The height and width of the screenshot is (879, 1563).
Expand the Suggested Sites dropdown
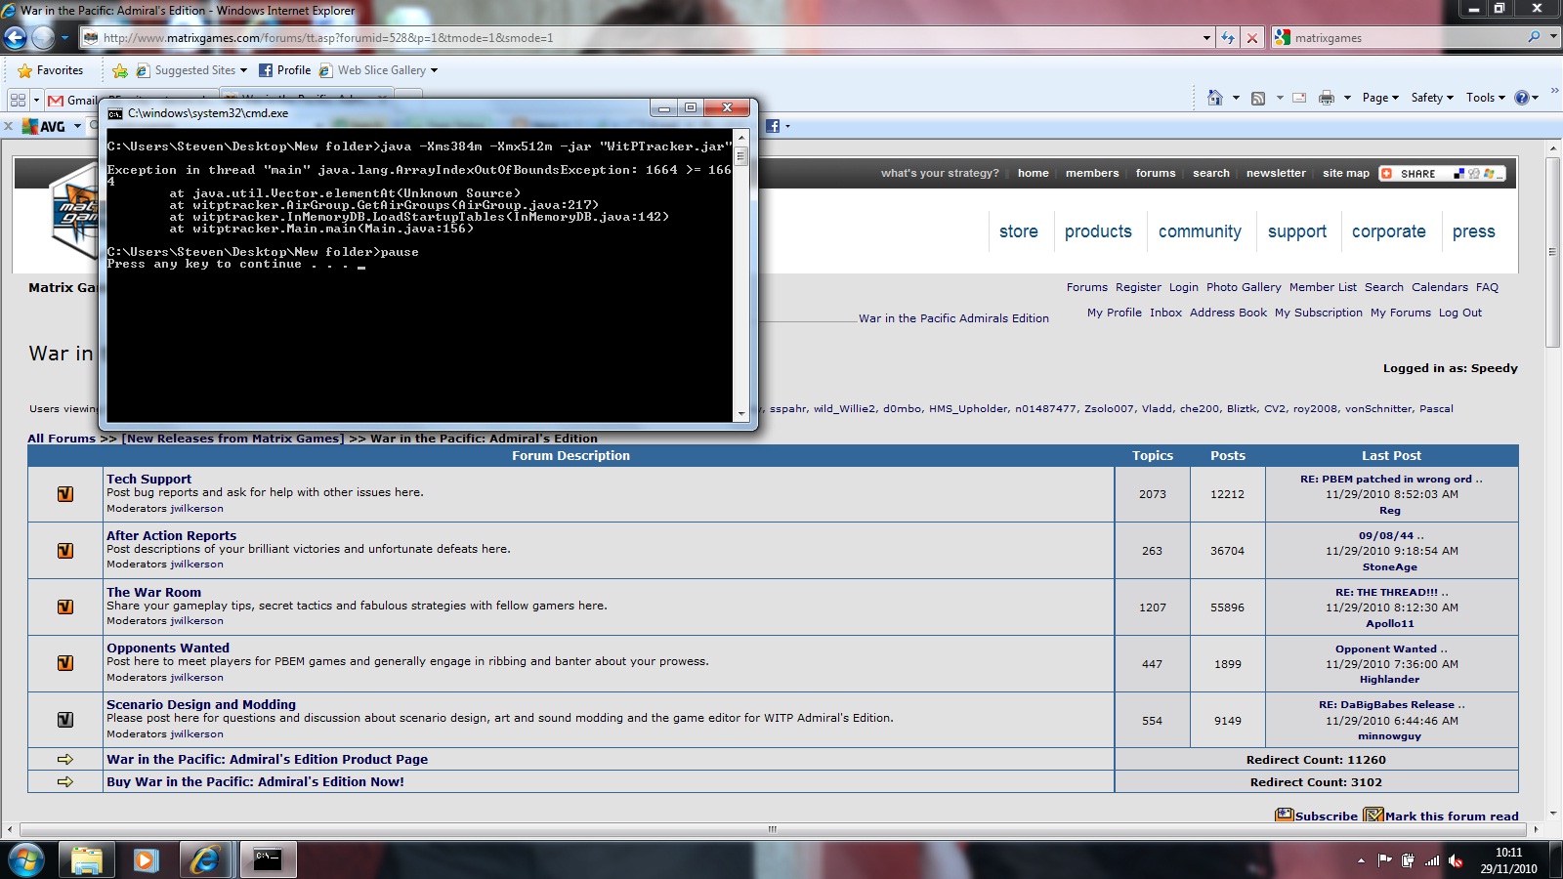pyautogui.click(x=243, y=70)
